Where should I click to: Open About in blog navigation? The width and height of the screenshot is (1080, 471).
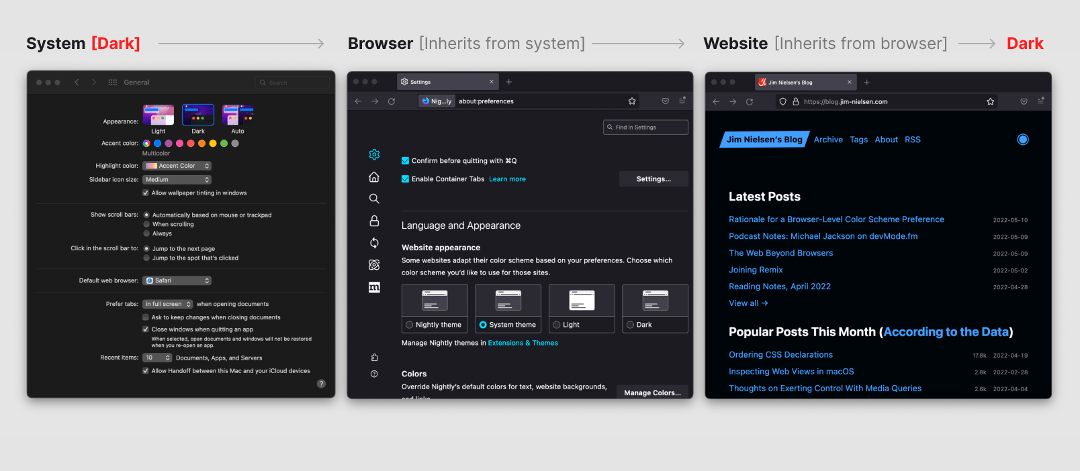click(x=886, y=140)
